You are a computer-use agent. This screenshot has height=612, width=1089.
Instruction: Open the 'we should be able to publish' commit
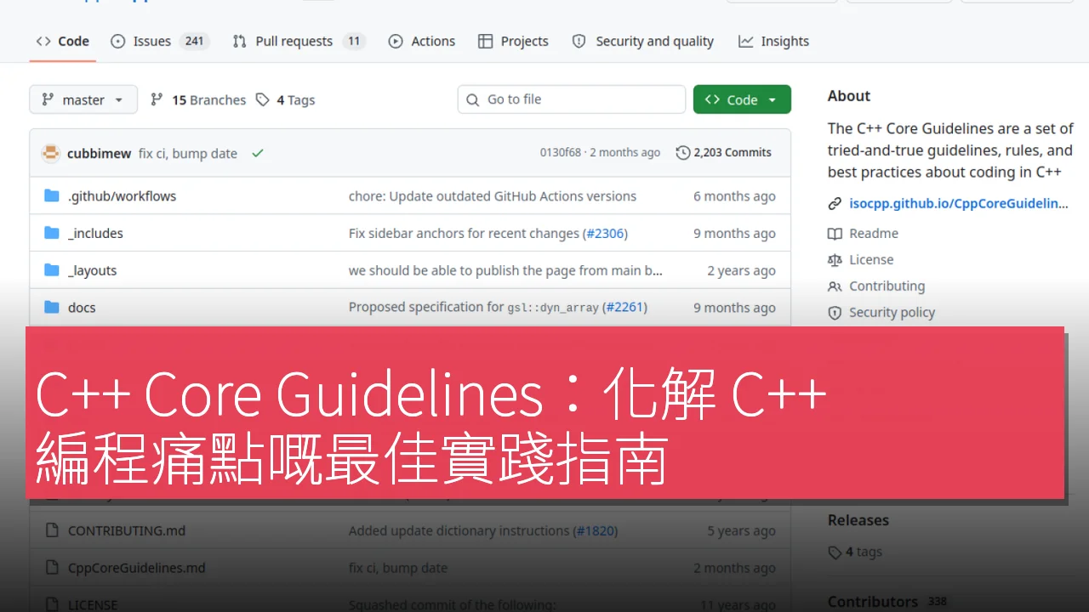pyautogui.click(x=505, y=270)
